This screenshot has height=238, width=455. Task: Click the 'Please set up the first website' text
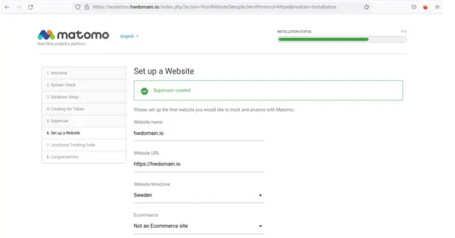tap(214, 110)
